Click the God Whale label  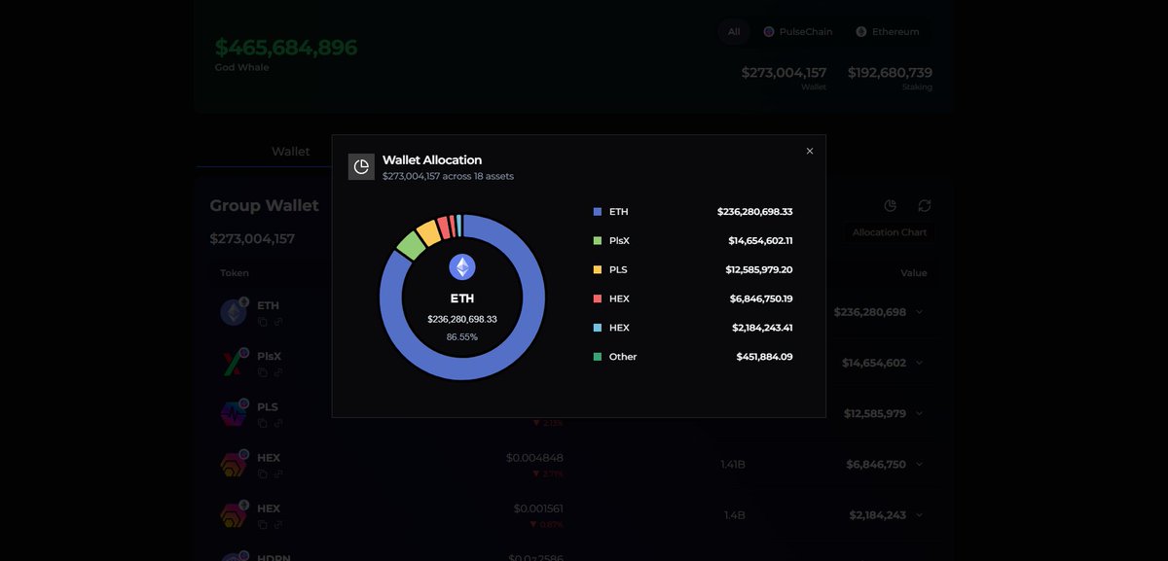242,67
